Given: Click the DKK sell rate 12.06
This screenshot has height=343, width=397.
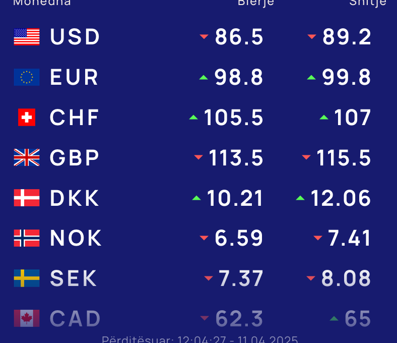Looking at the screenshot, I should pyautogui.click(x=341, y=198).
